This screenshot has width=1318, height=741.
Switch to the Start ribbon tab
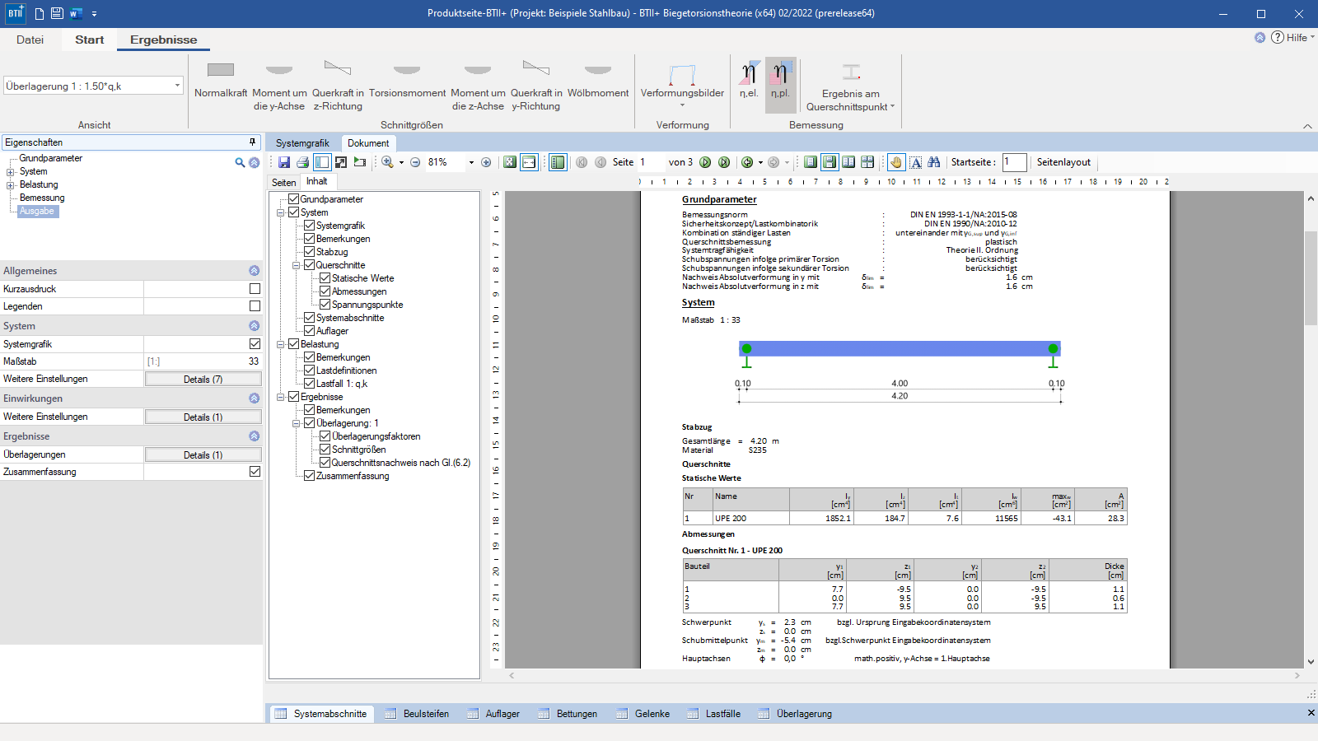coord(90,40)
